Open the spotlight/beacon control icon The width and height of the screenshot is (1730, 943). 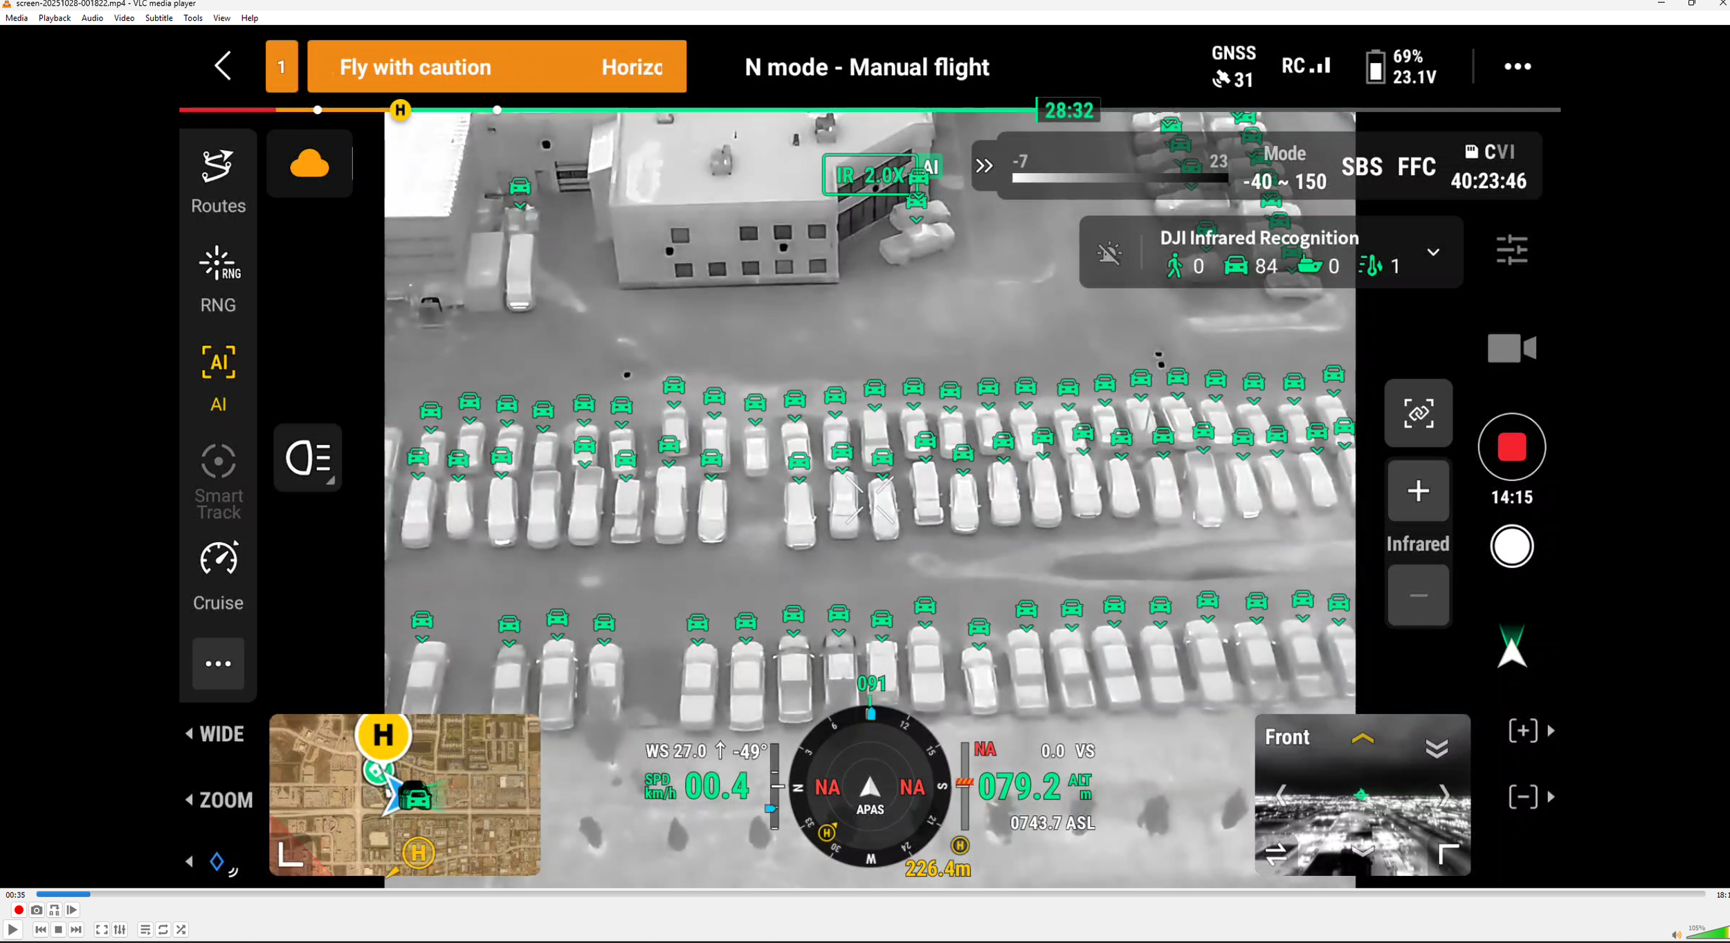click(307, 457)
